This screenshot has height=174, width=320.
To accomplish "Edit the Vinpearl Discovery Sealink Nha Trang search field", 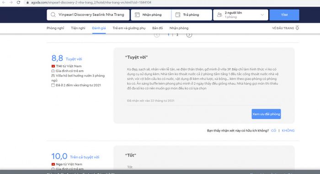I will [88, 15].
